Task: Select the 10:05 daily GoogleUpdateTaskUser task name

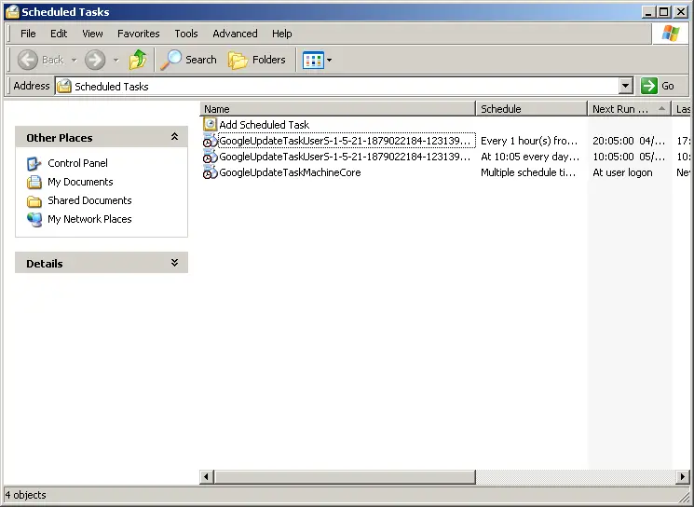Action: (x=345, y=157)
